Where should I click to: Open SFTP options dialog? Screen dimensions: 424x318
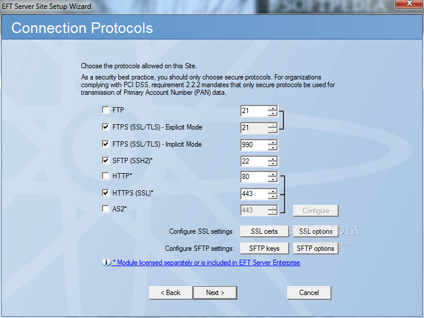click(316, 249)
